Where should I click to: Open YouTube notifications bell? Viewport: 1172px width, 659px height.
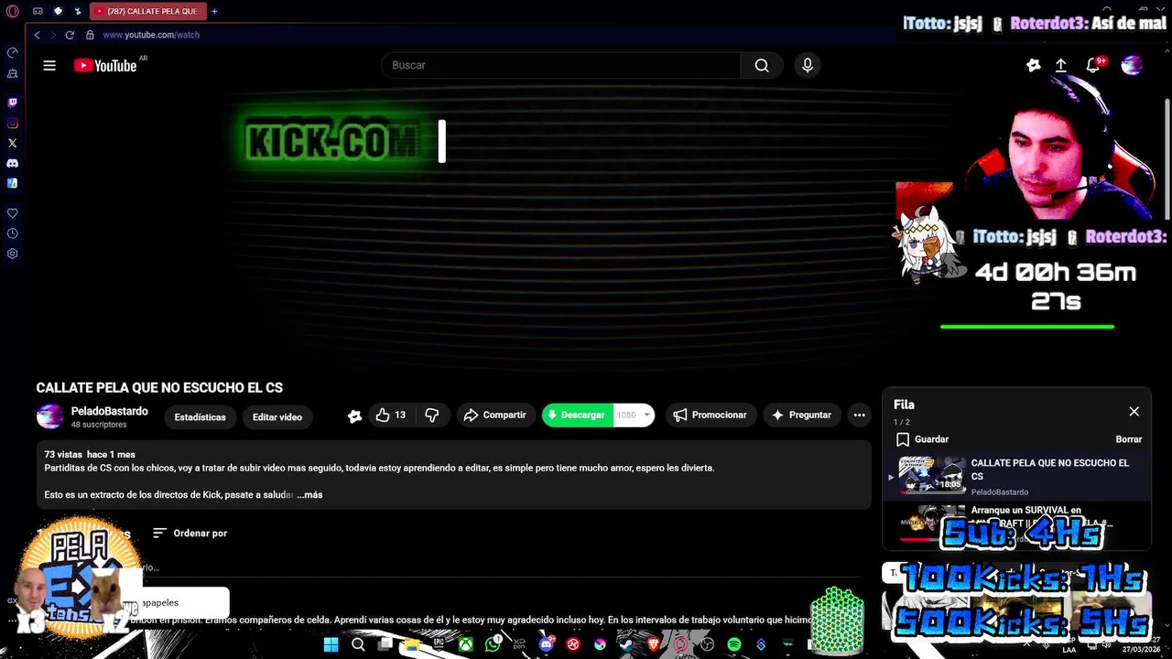click(1092, 65)
